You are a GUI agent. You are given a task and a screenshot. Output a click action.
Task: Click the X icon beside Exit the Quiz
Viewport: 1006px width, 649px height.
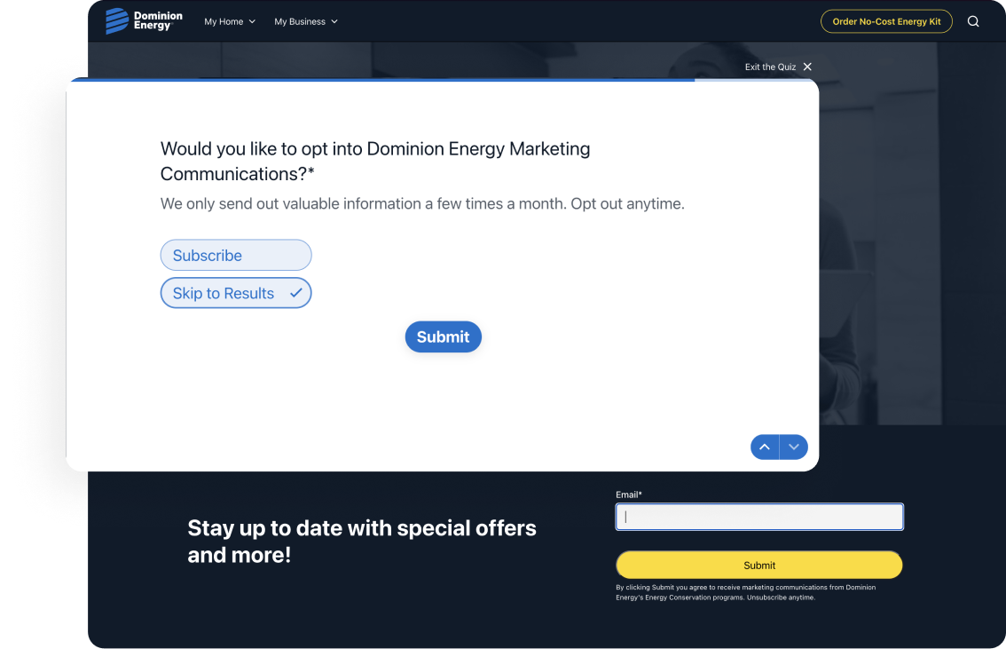807,67
